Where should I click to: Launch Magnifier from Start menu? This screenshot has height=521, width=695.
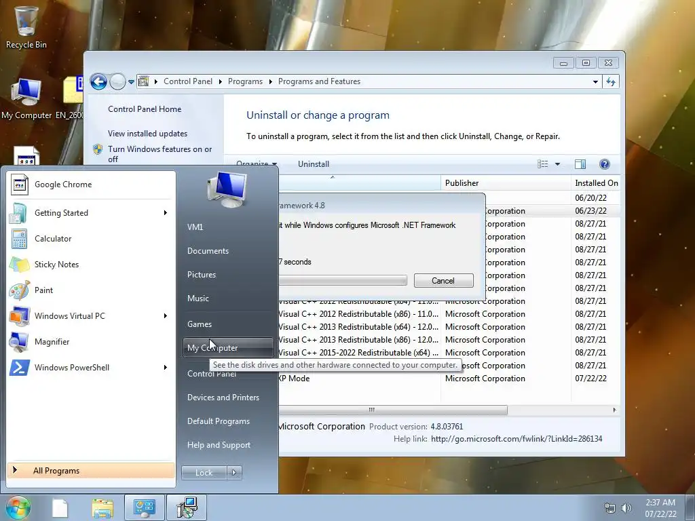[90, 342]
